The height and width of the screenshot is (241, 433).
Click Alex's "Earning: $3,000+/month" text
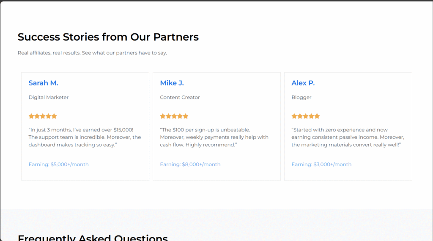click(321, 164)
